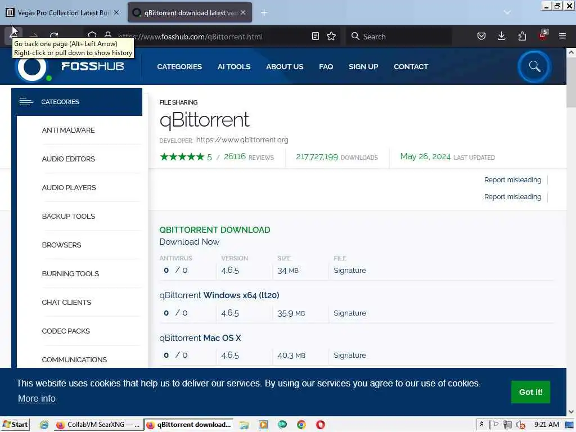Click the browser Search box
This screenshot has width=576, height=432.
tap(399, 37)
